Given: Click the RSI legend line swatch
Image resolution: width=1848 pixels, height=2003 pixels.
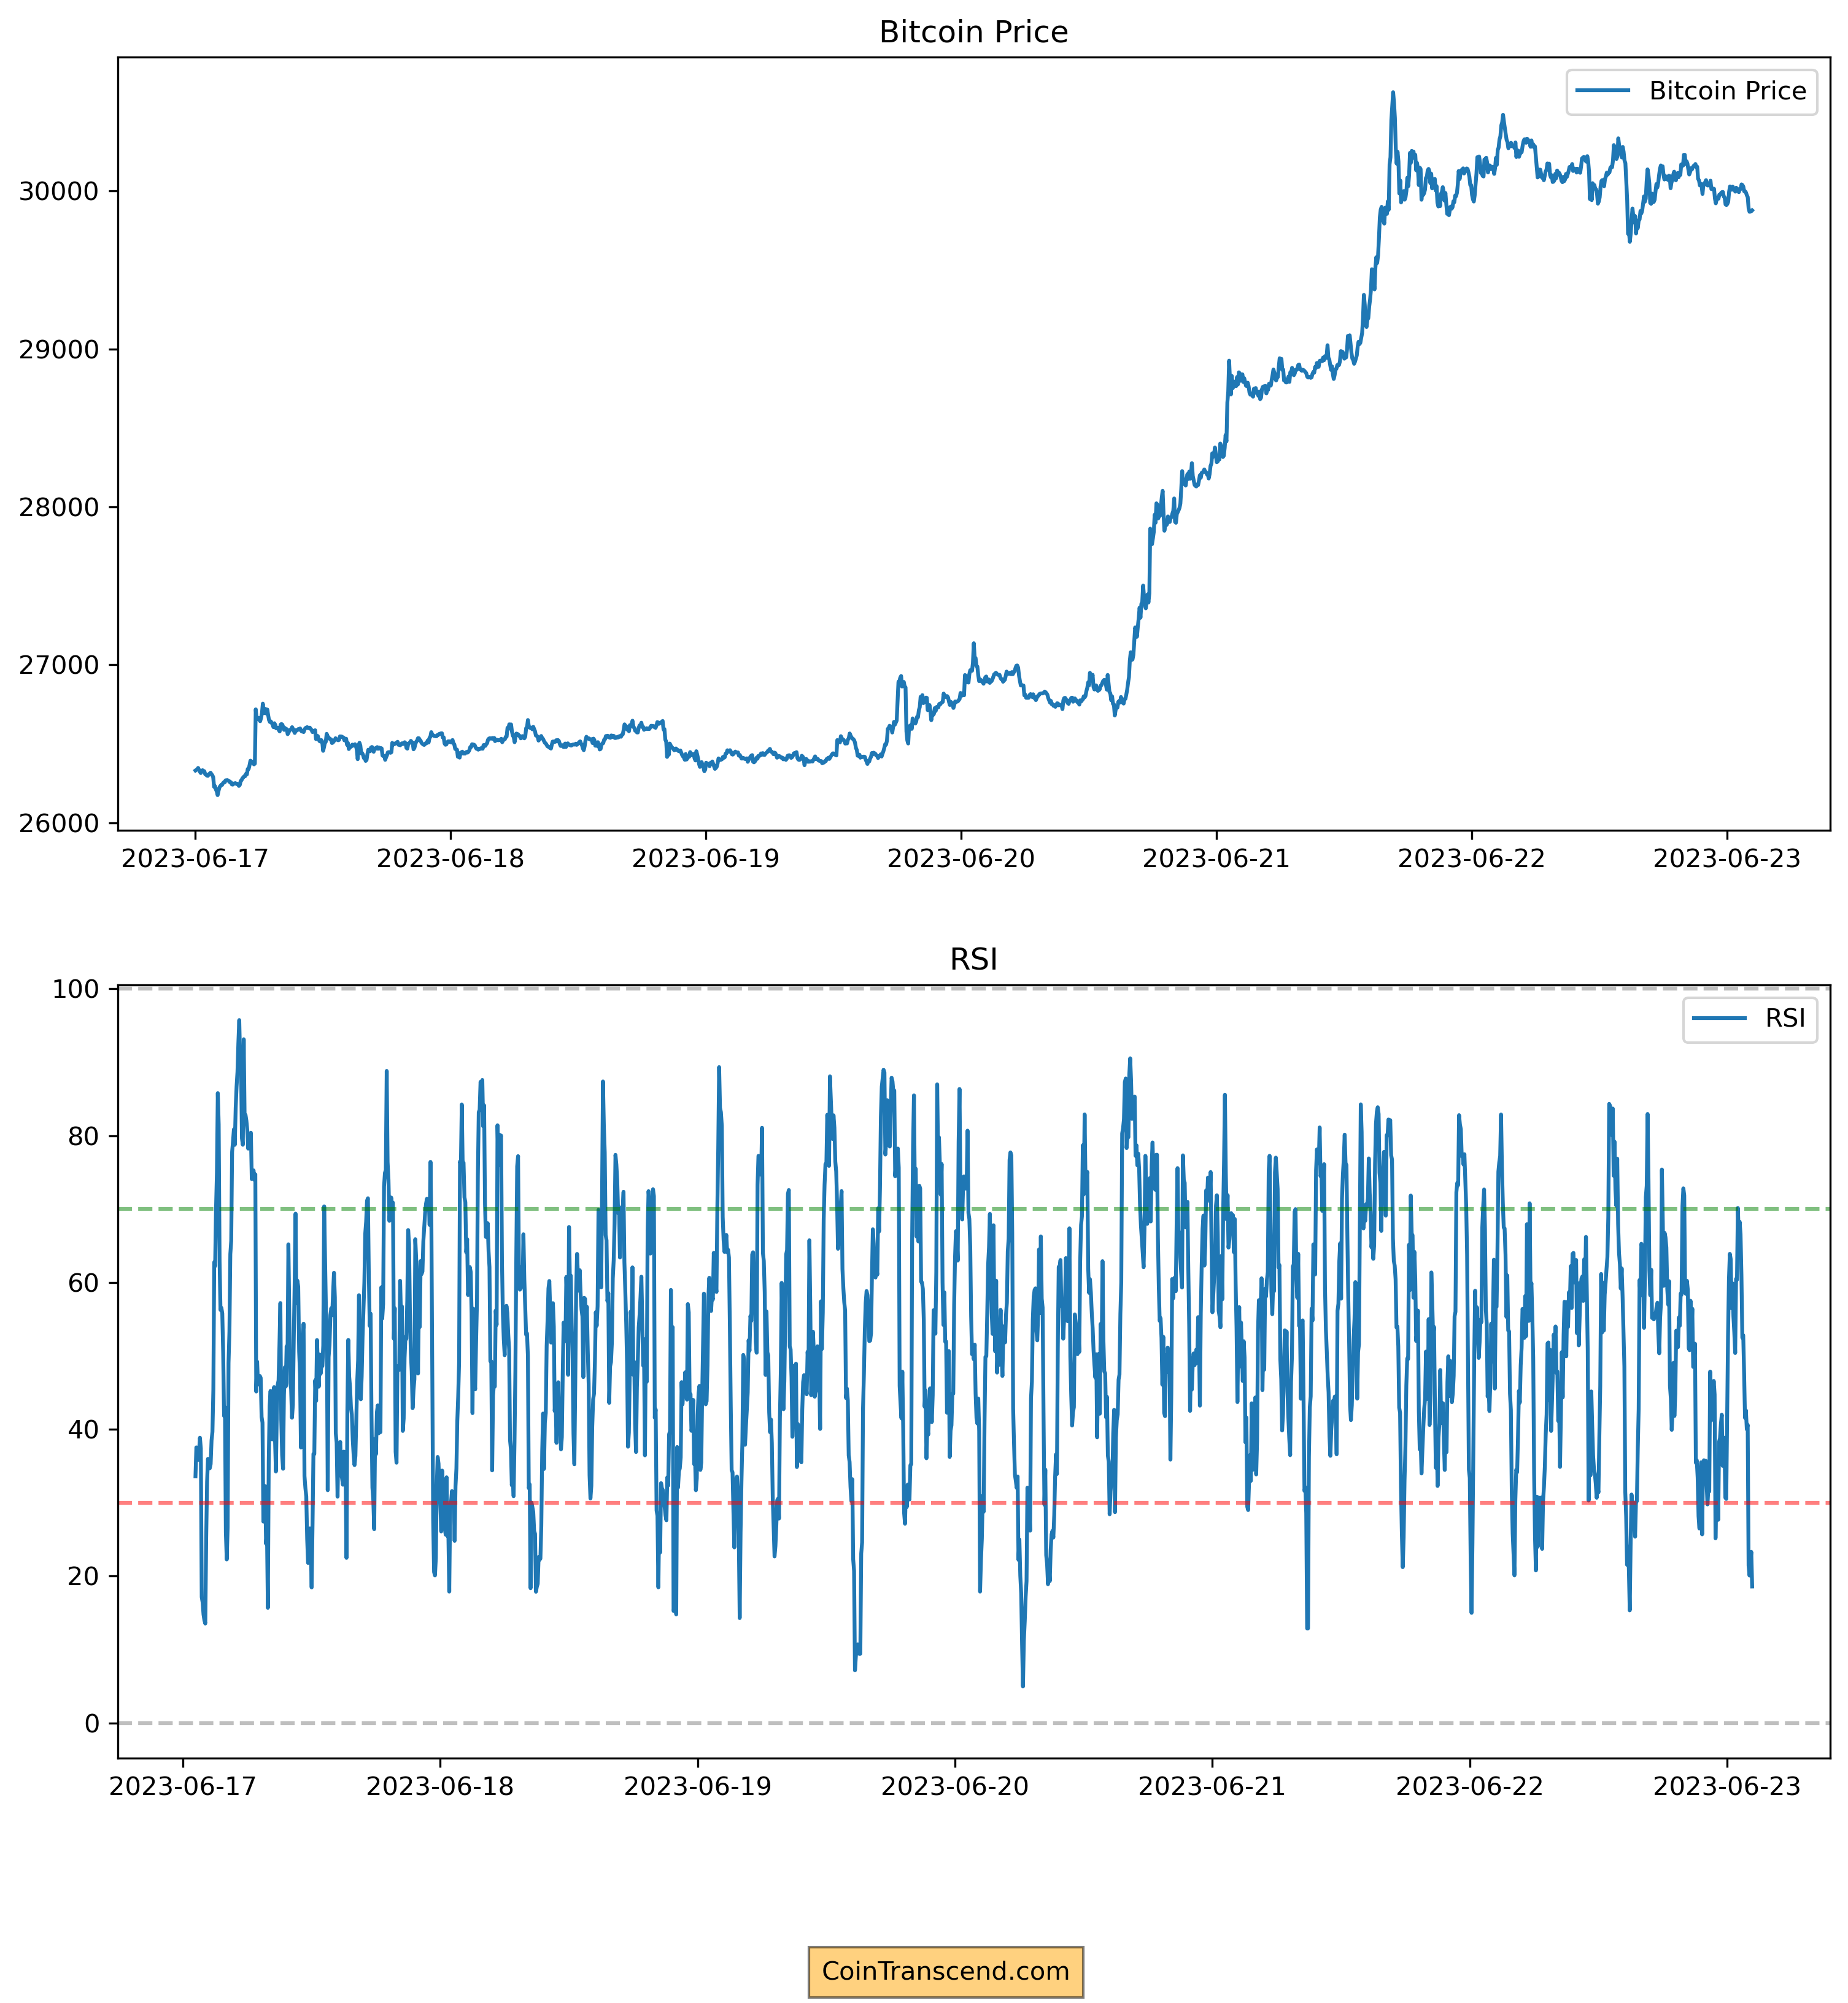Looking at the screenshot, I should coord(1720,1018).
